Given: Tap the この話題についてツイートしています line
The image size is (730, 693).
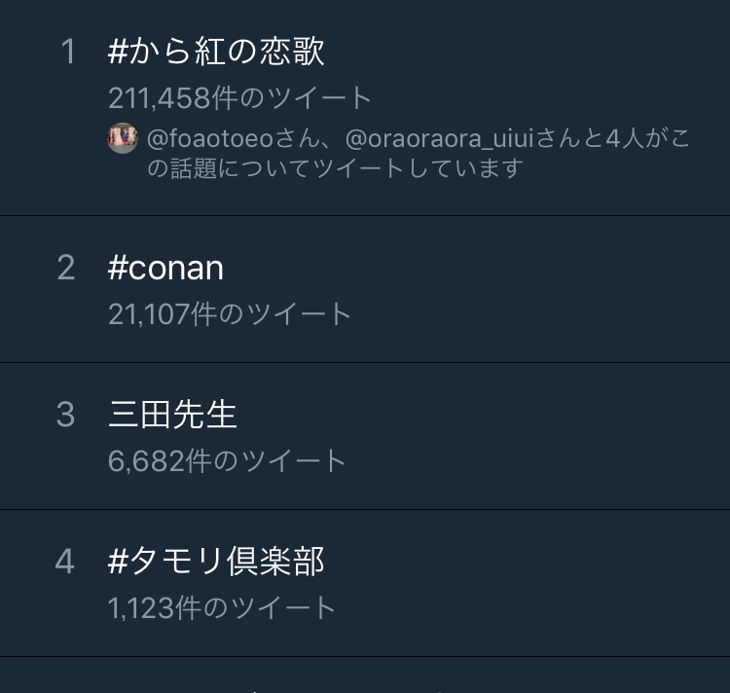Looking at the screenshot, I should tap(335, 167).
